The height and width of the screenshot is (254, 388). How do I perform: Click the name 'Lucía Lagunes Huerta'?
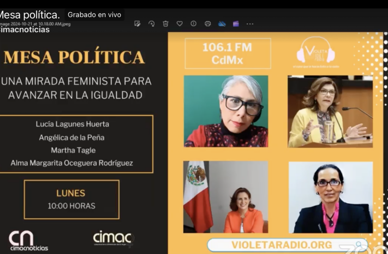click(x=72, y=124)
